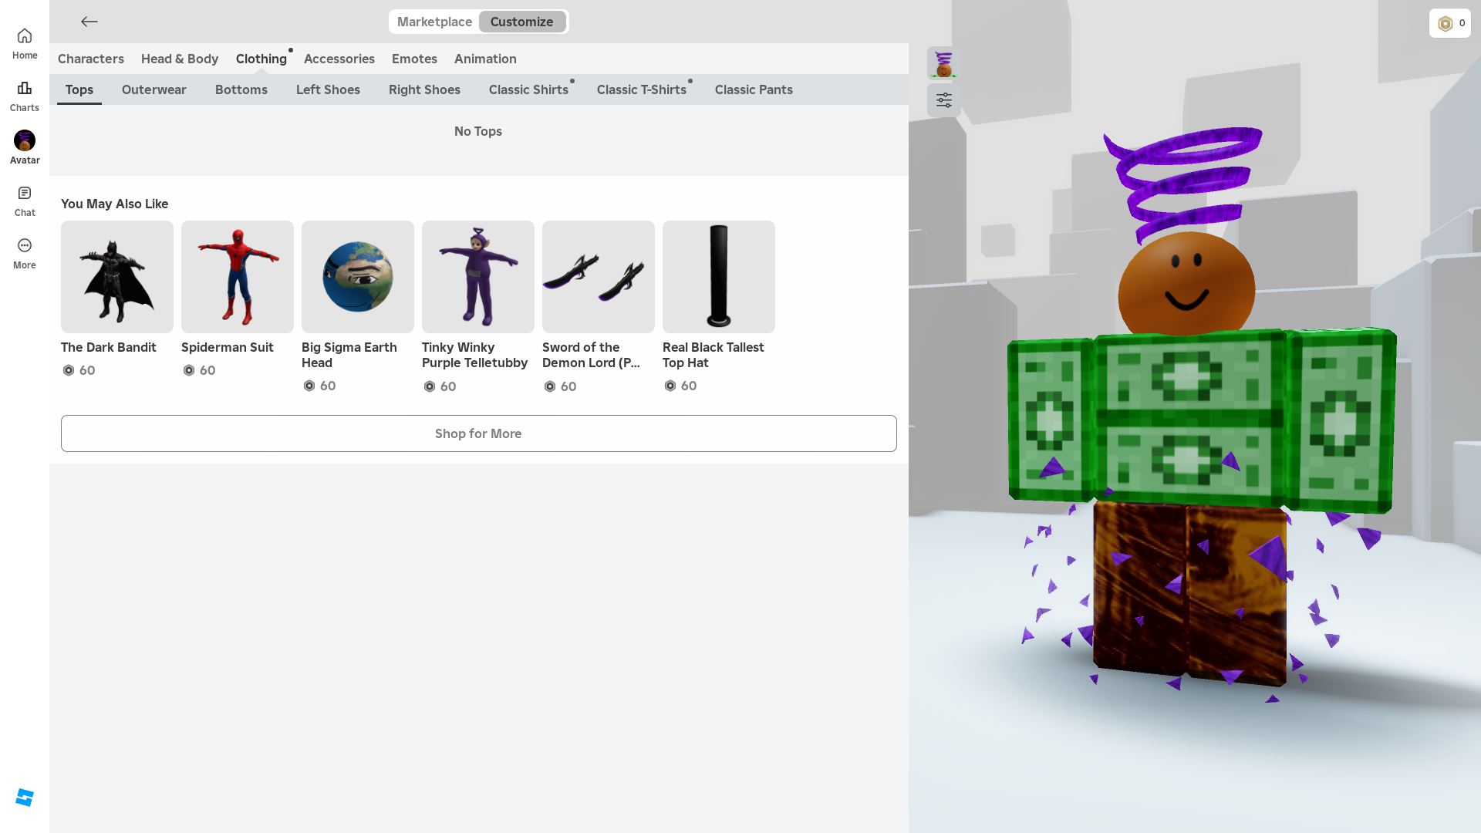Go to the Home sidebar icon
Screen dimensions: 1481x833
coord(25,36)
